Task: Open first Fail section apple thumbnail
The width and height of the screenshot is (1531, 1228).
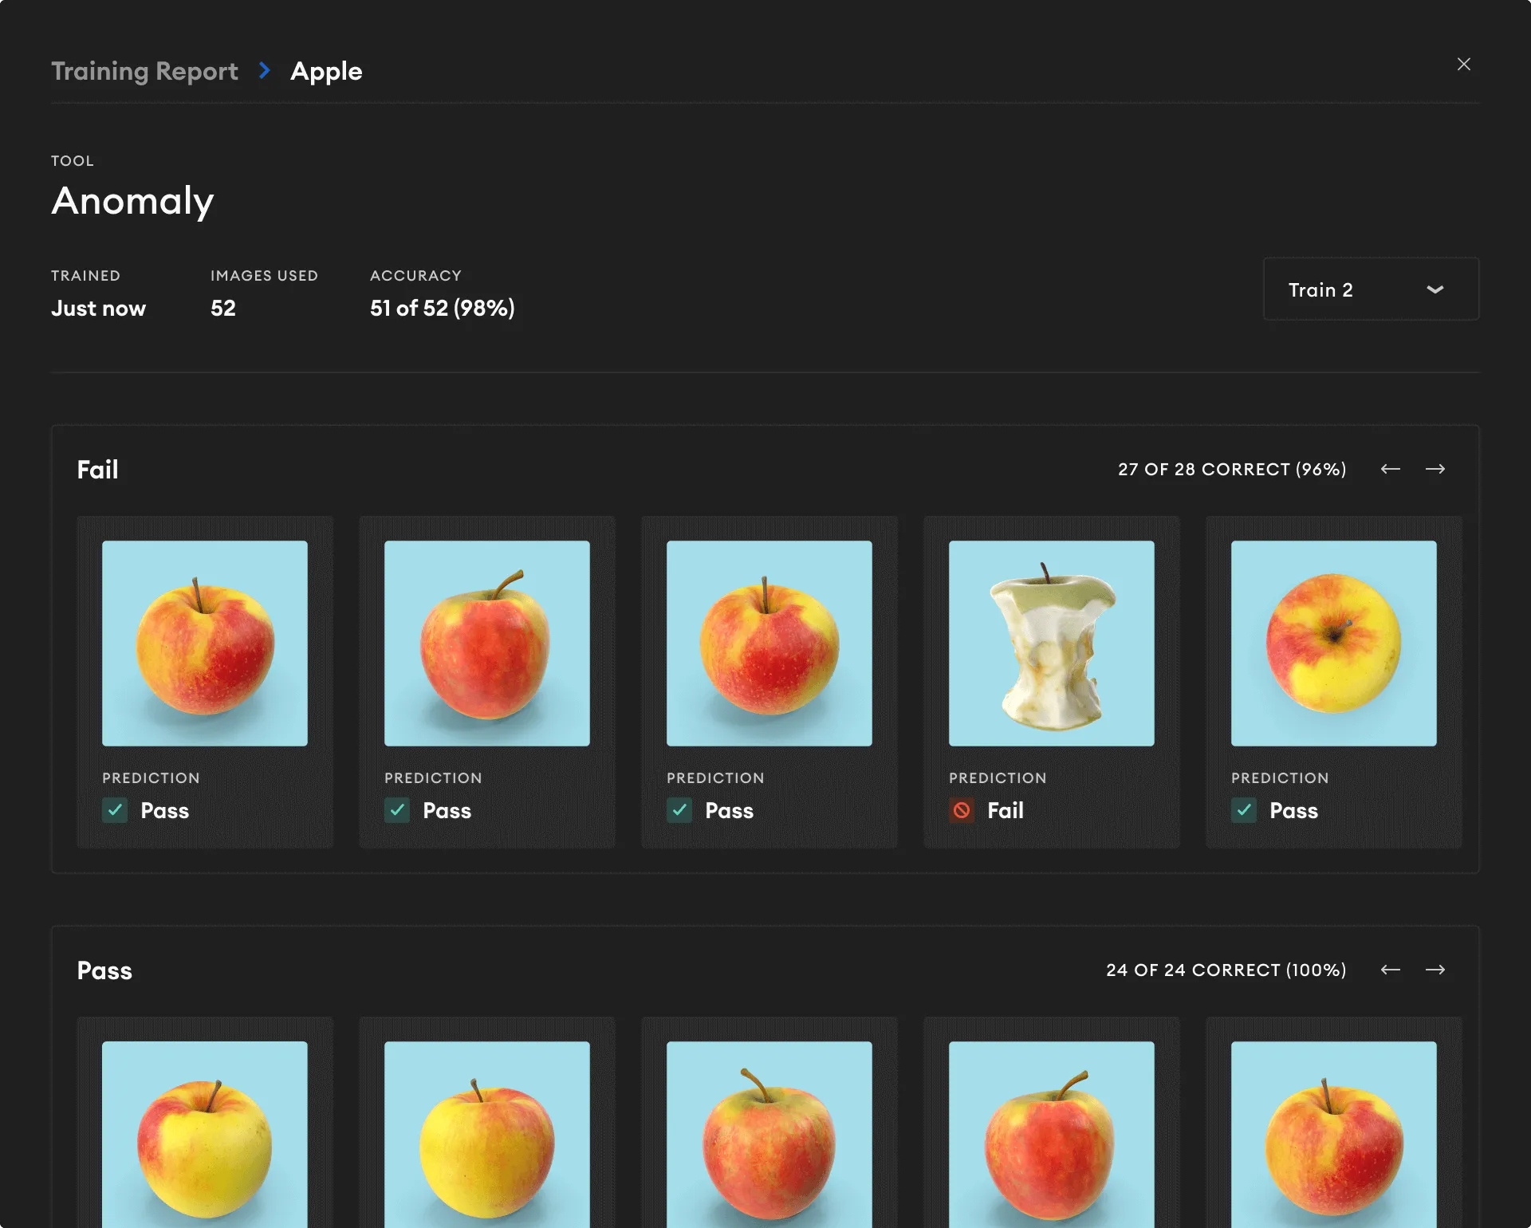Action: [205, 644]
